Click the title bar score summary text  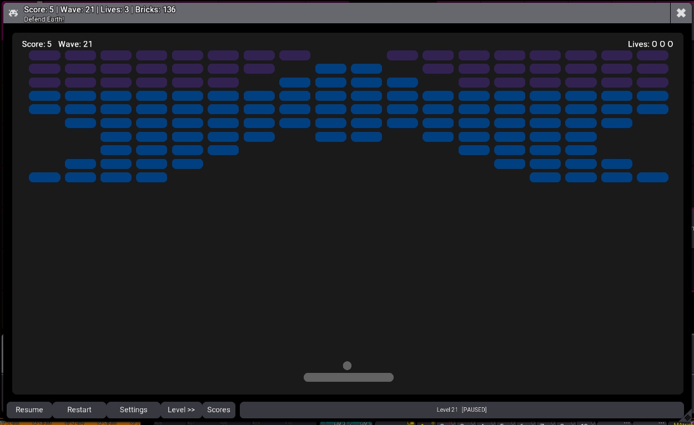pyautogui.click(x=100, y=9)
